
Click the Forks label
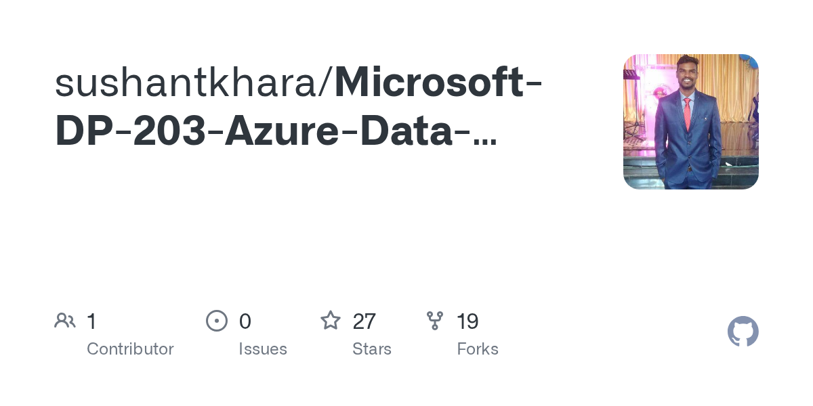478,349
